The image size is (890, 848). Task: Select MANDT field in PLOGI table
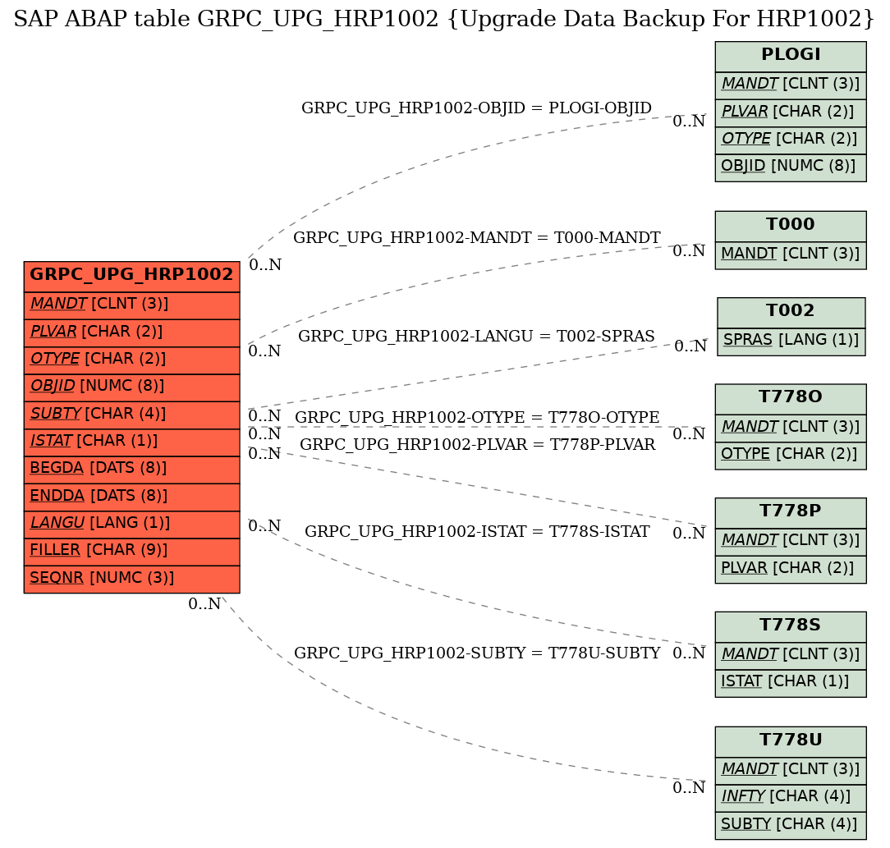click(791, 85)
